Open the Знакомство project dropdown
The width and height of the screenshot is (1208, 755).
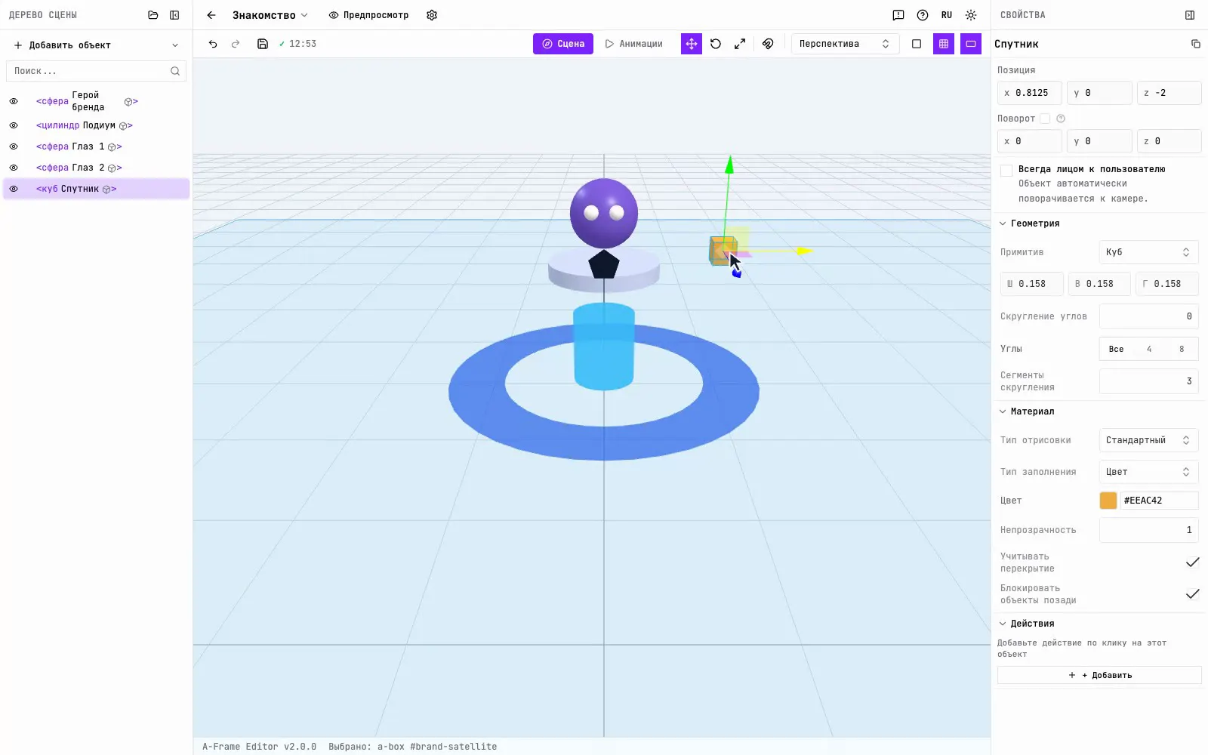(270, 15)
